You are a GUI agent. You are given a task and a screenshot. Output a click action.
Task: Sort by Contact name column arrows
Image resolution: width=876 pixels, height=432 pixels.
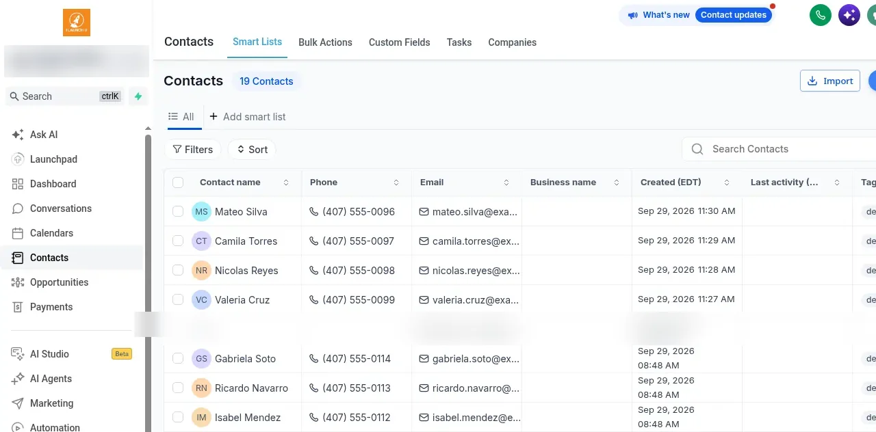pos(286,183)
